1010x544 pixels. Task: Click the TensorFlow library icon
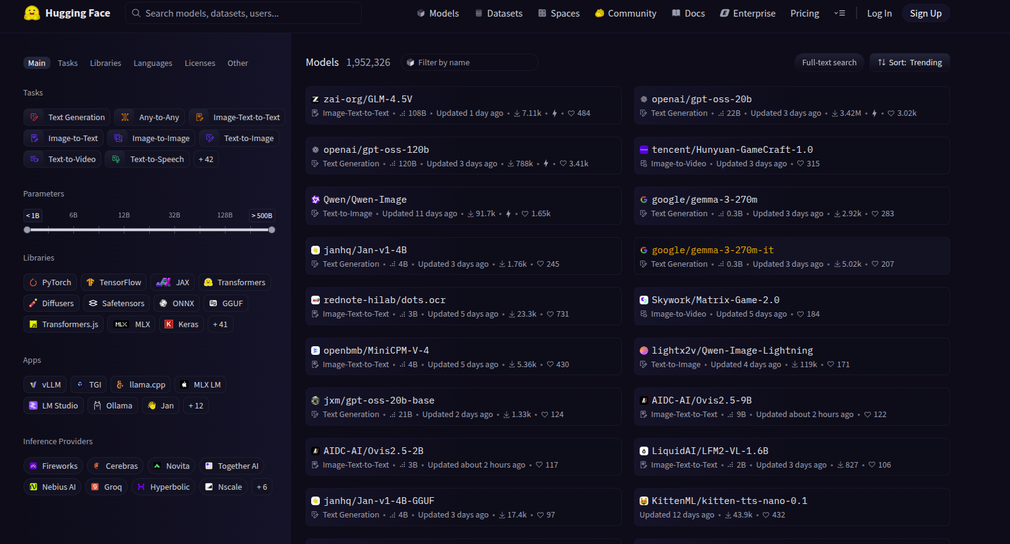pos(91,282)
